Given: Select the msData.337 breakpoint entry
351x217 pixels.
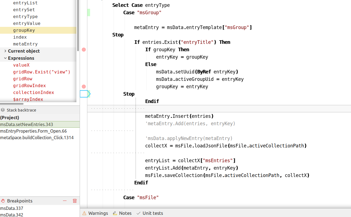Looking at the screenshot, I should click(x=11, y=208).
